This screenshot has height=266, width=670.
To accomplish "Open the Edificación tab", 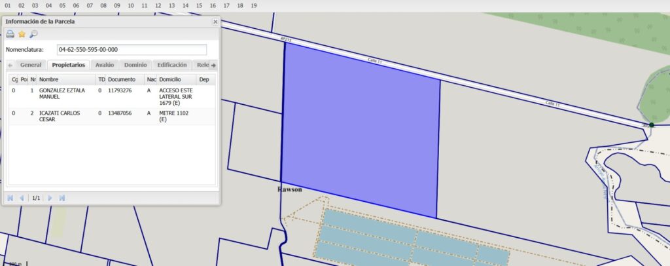I will (x=172, y=65).
